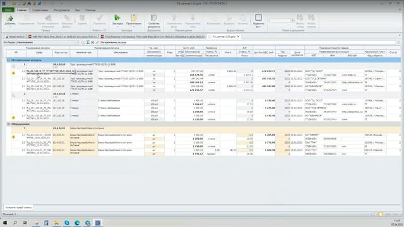Click the Вставить ribbon icon
Viewport: 404px width, 227px height.
tap(242, 18)
